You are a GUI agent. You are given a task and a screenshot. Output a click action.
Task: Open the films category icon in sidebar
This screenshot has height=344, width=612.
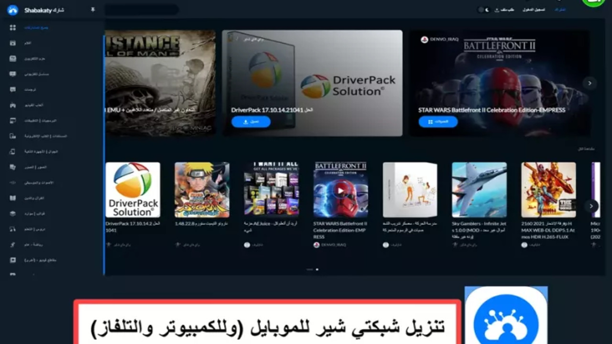point(13,43)
